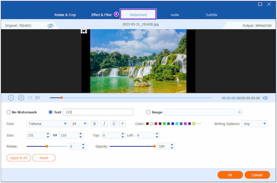Mute the preview volume speaker icon
The height and width of the screenshot is (183, 277).
pyautogui.click(x=265, y=98)
